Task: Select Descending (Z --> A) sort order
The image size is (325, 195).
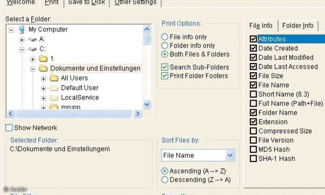Action: tap(164, 180)
